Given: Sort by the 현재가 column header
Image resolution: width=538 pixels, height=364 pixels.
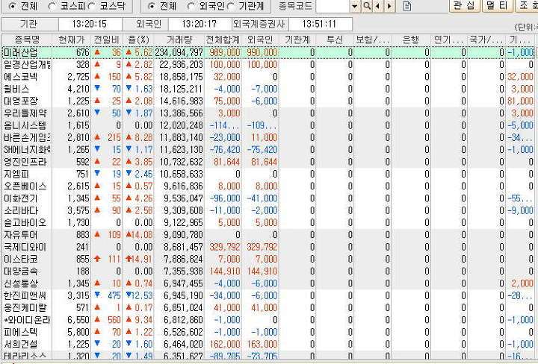Looking at the screenshot, I should click(x=72, y=40).
